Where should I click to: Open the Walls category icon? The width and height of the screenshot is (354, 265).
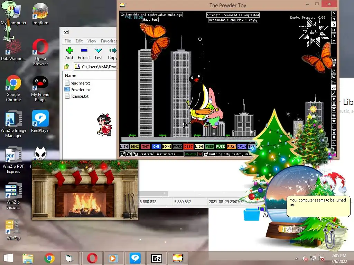tap(334, 60)
